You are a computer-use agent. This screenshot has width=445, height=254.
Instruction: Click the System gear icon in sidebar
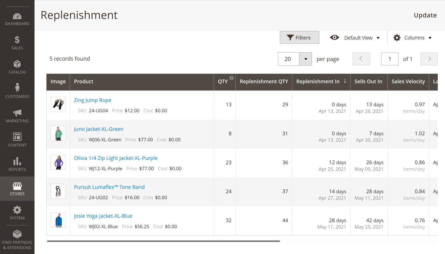click(x=17, y=210)
